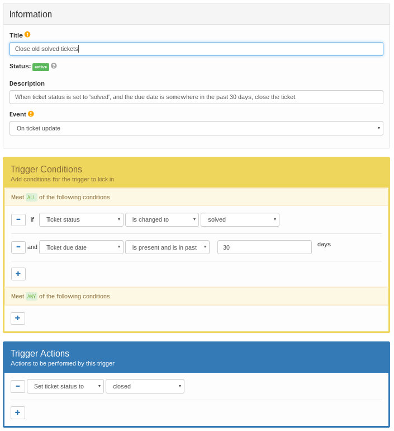Toggle the active status badge
The width and height of the screenshot is (394, 431).
(41, 67)
